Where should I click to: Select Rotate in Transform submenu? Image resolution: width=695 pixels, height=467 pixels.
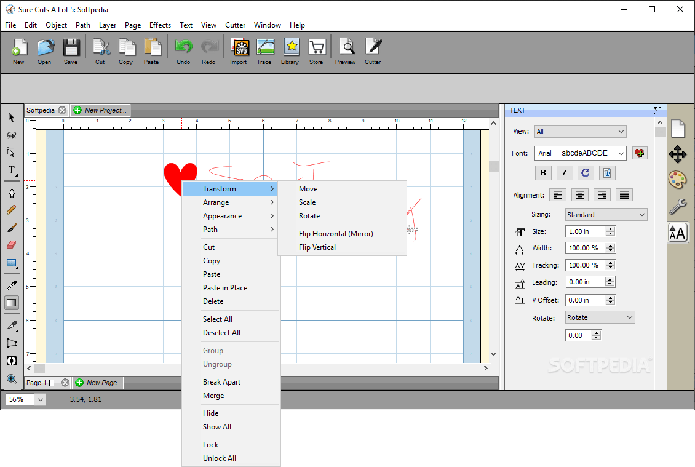point(309,216)
